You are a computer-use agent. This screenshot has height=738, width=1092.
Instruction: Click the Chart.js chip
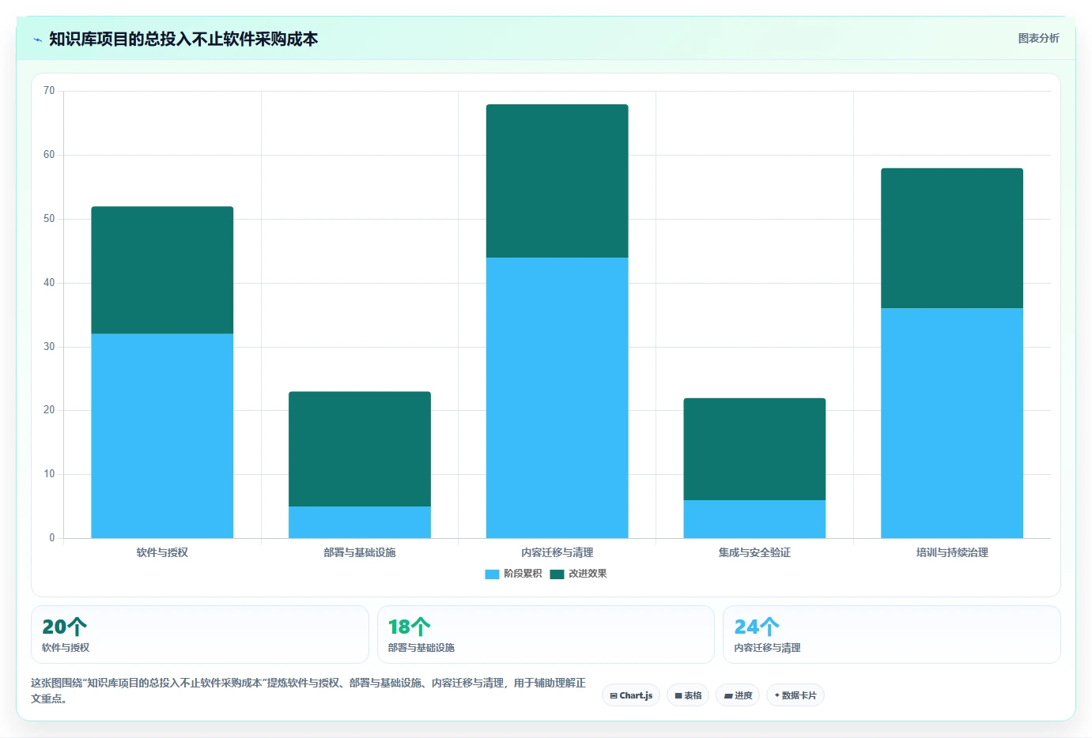[631, 695]
